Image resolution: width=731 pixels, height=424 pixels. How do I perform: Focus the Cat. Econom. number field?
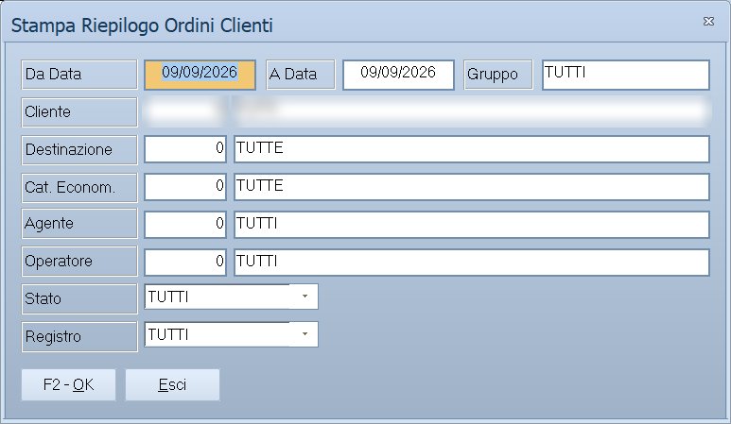click(x=185, y=187)
